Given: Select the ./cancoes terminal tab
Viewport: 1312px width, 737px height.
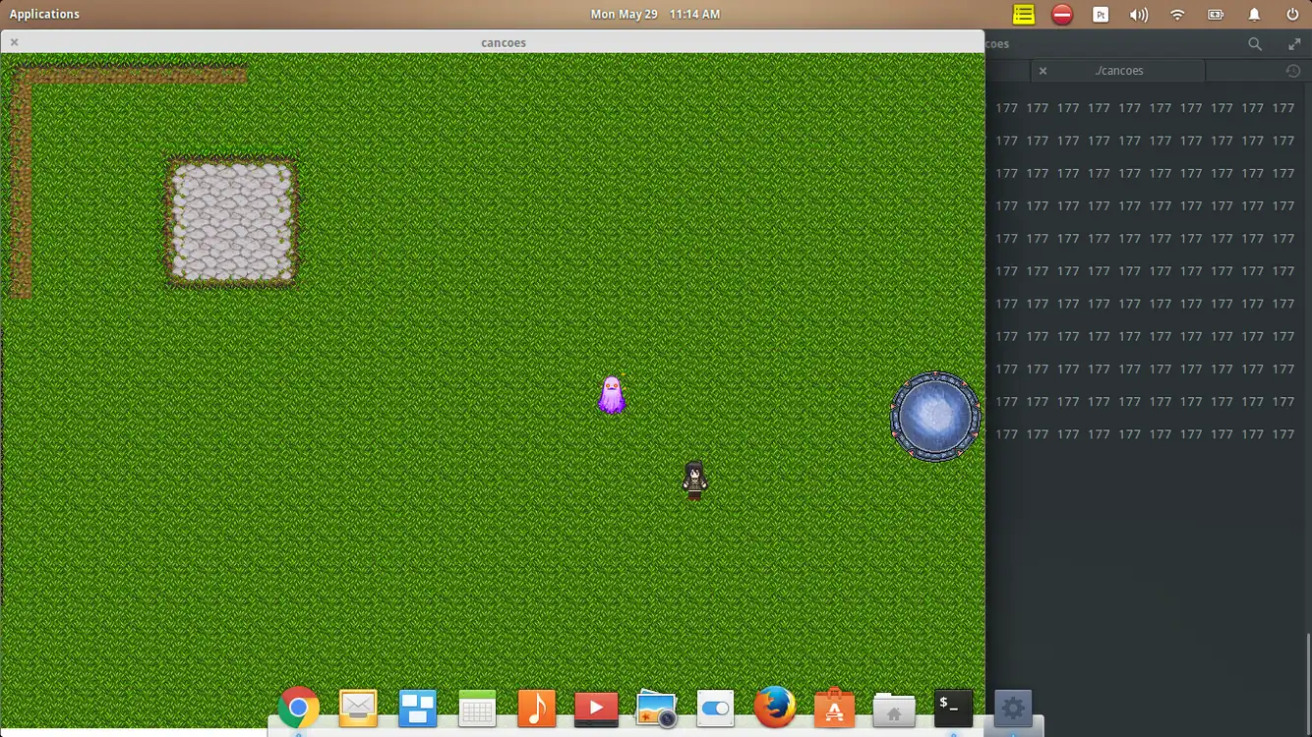Looking at the screenshot, I should point(1118,71).
